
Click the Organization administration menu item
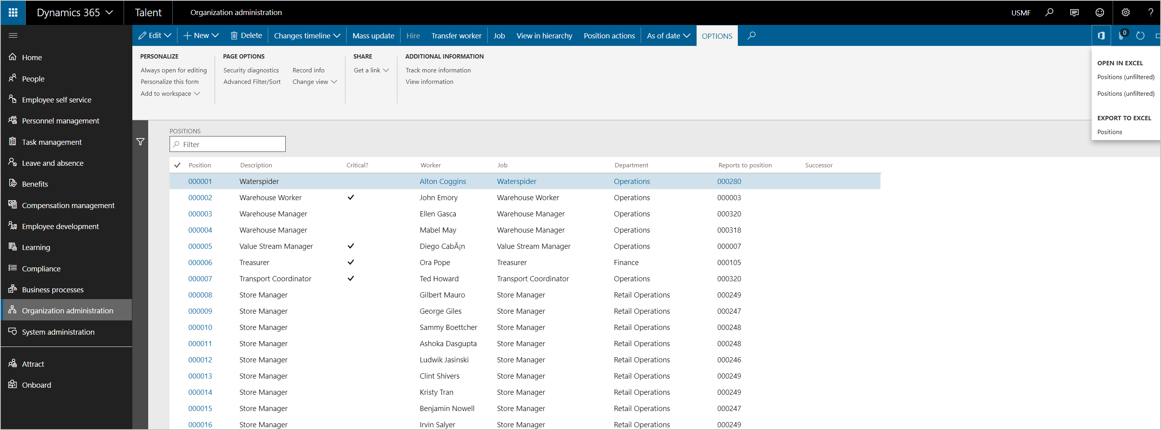pyautogui.click(x=67, y=310)
